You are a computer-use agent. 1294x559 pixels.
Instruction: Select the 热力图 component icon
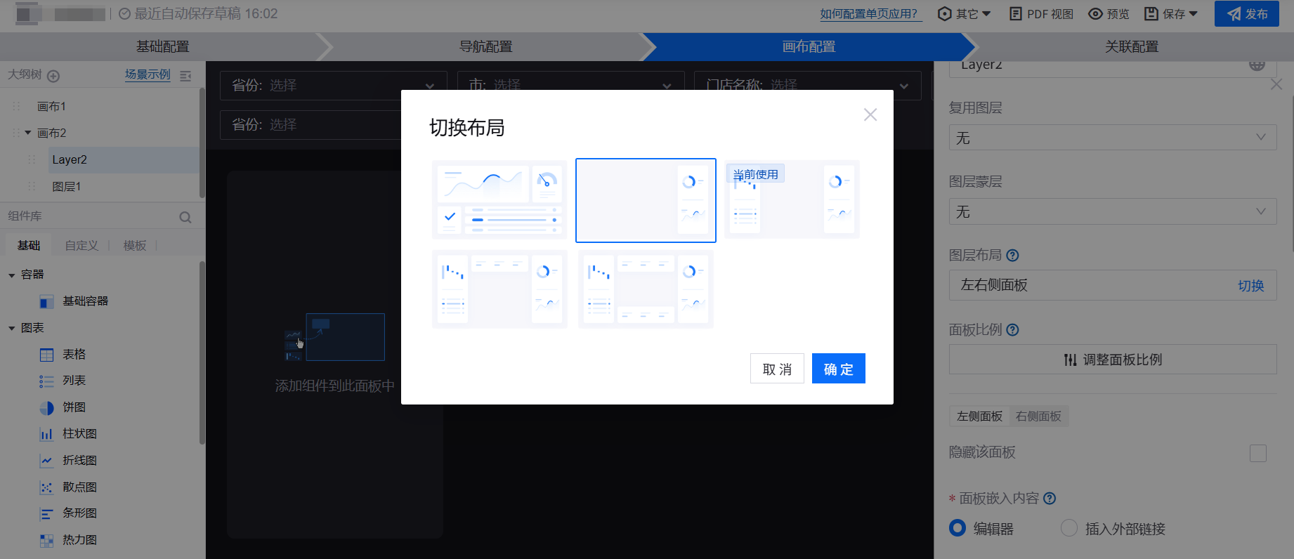pos(46,540)
